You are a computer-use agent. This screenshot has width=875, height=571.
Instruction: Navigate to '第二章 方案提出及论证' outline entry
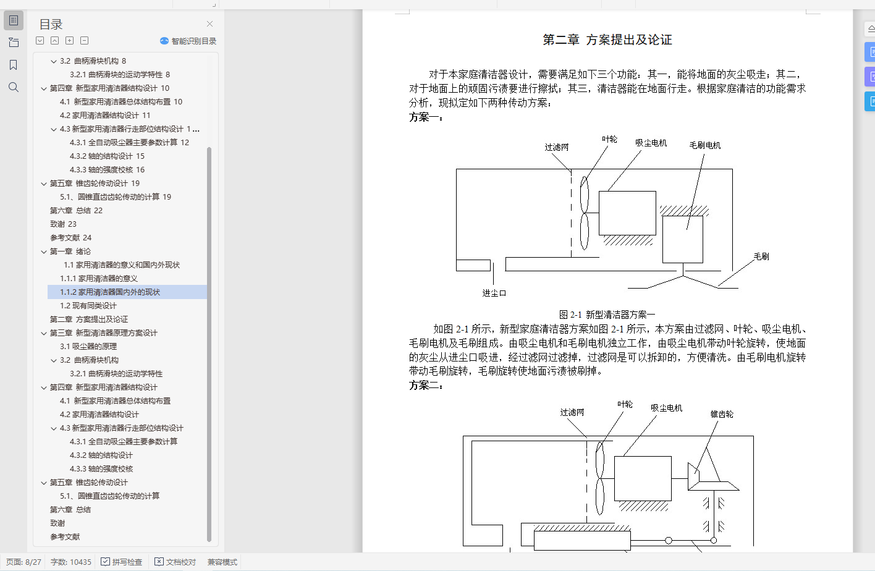pos(89,319)
